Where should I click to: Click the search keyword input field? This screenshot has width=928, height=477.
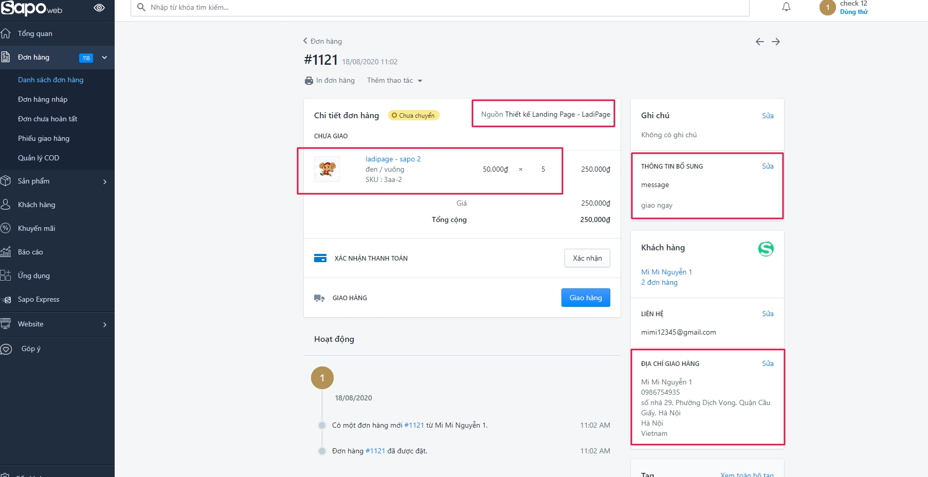point(442,8)
